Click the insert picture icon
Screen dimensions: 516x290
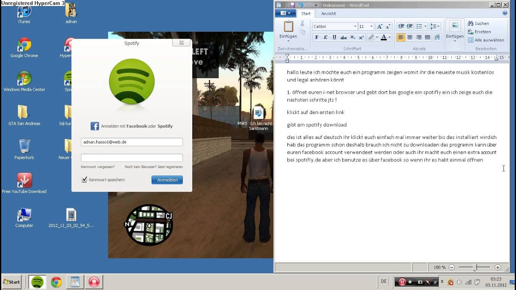(455, 26)
